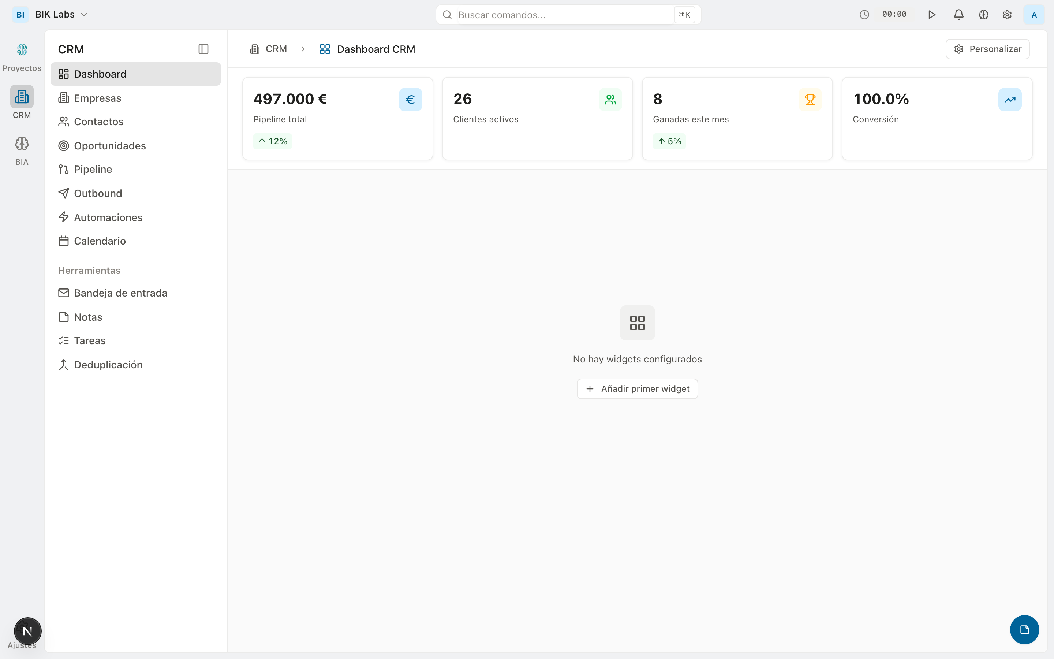The width and height of the screenshot is (1054, 659).
Task: Click the play/run icon in top bar
Action: coord(932,14)
